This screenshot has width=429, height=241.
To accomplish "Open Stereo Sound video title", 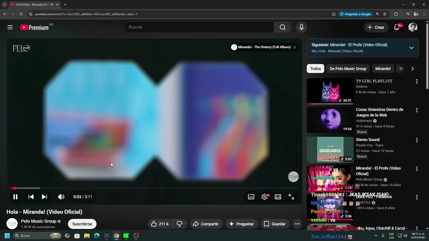I will tap(368, 140).
